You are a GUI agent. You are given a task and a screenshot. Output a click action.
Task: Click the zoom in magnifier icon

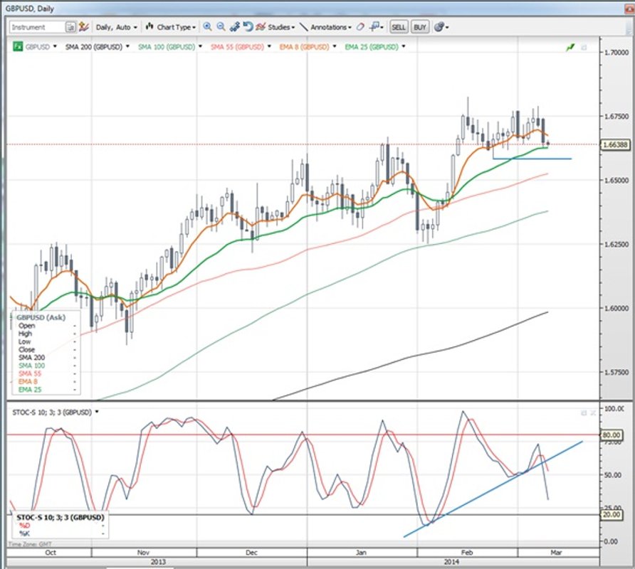click(207, 27)
